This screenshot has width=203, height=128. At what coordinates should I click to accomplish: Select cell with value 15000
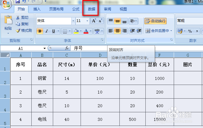pos(160,119)
